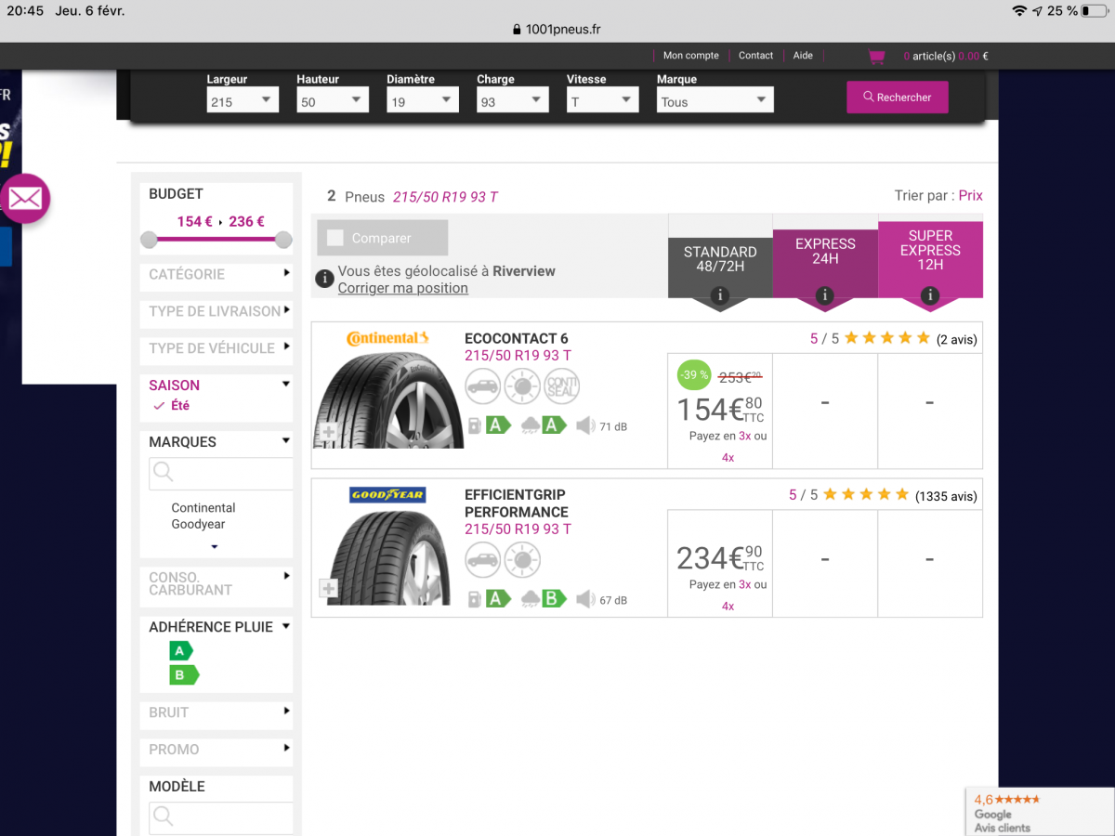Click the Marques search input field
1115x836 pixels.
tap(221, 473)
